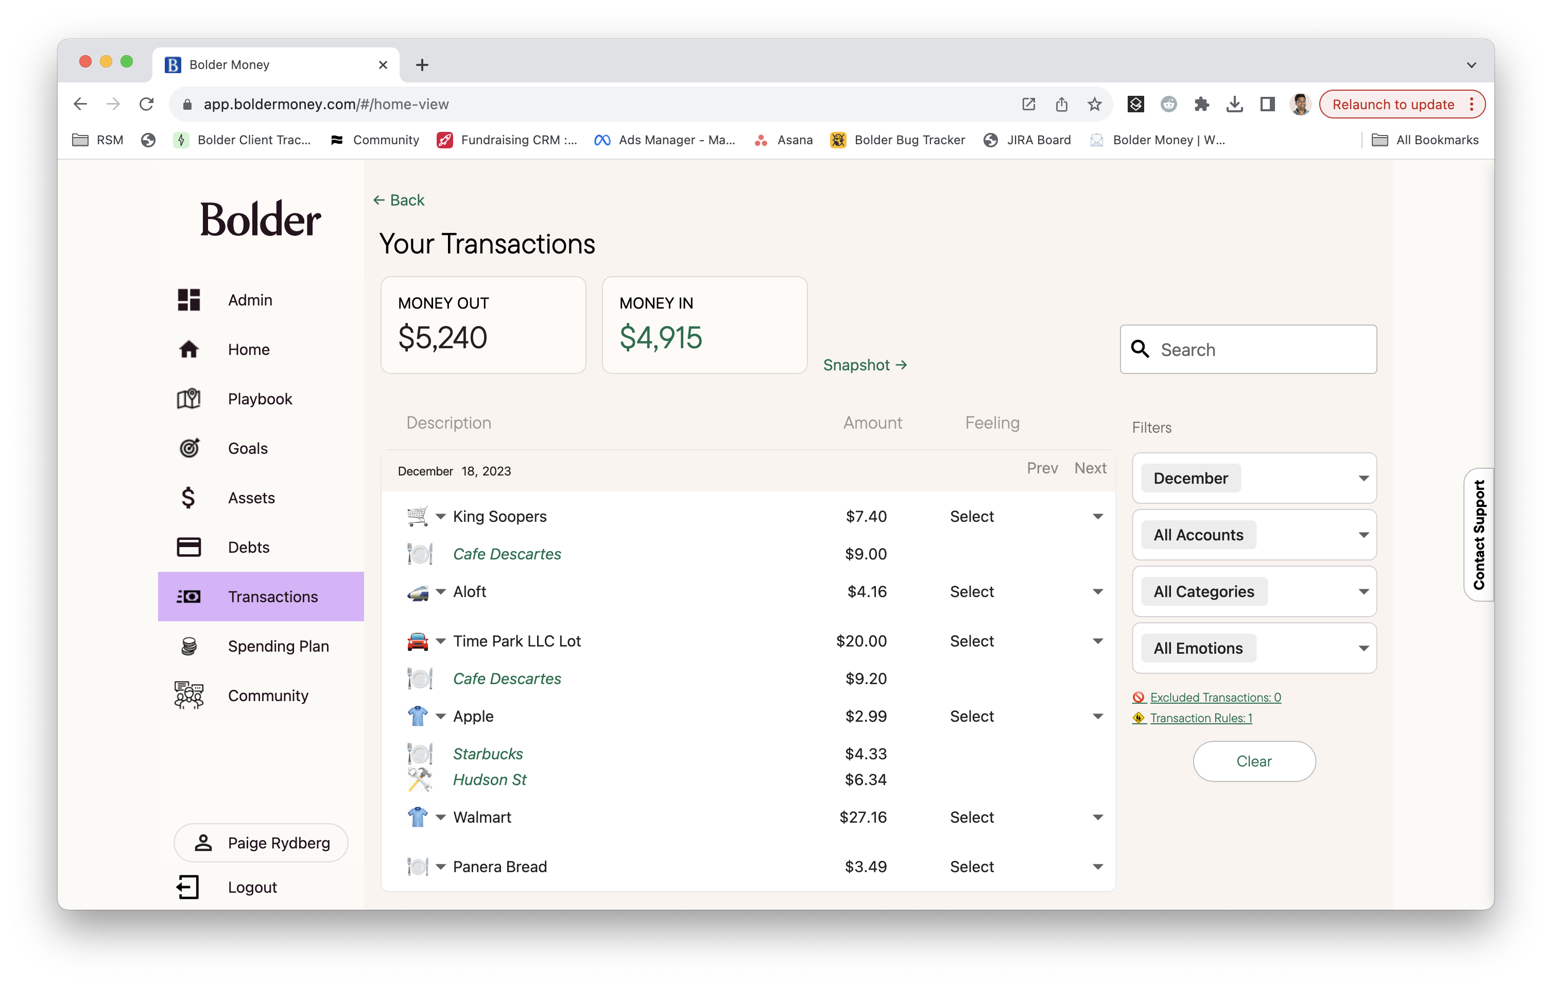Click the Debts card icon
This screenshot has width=1552, height=986.
point(189,548)
